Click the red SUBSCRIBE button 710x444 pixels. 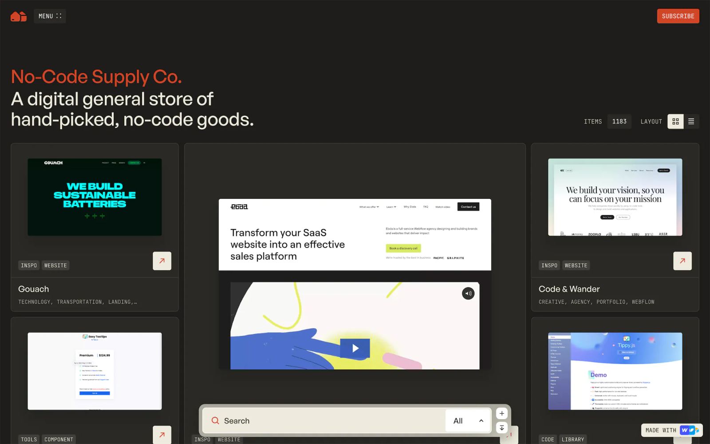(678, 16)
